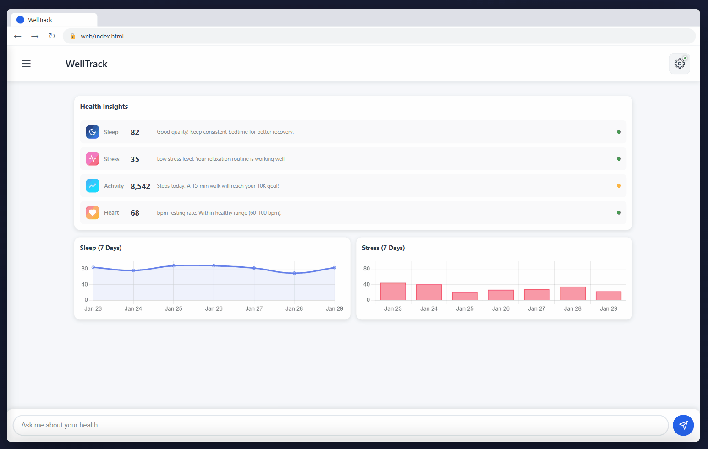Click the Activity trend icon
The width and height of the screenshot is (708, 449).
pos(93,186)
